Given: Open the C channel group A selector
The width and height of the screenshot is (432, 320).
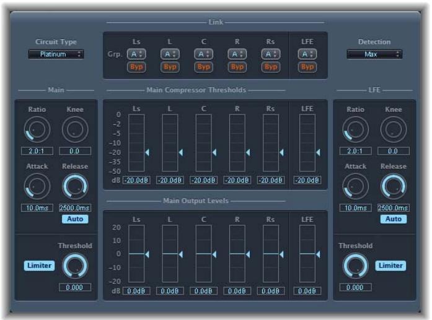Looking at the screenshot, I should (203, 54).
